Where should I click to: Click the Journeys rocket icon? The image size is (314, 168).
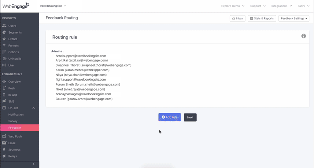click(x=4, y=149)
